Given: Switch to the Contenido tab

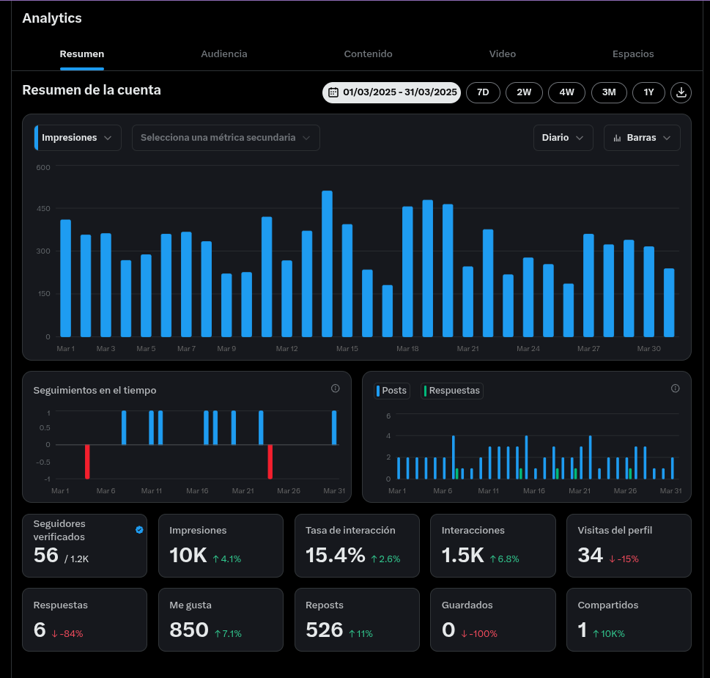Looking at the screenshot, I should point(368,54).
